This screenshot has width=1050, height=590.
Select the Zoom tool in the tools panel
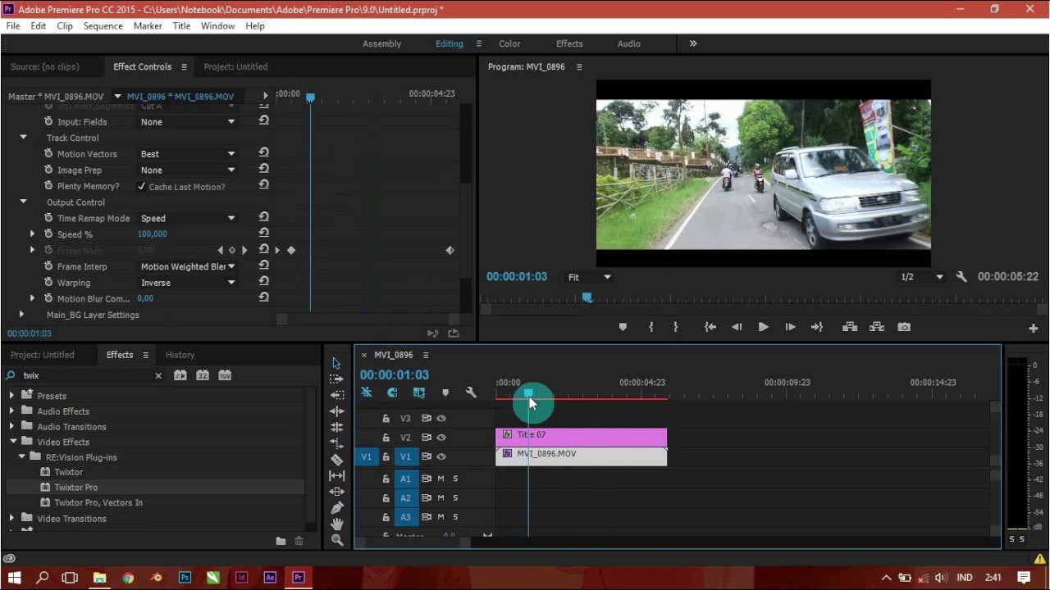click(x=336, y=540)
